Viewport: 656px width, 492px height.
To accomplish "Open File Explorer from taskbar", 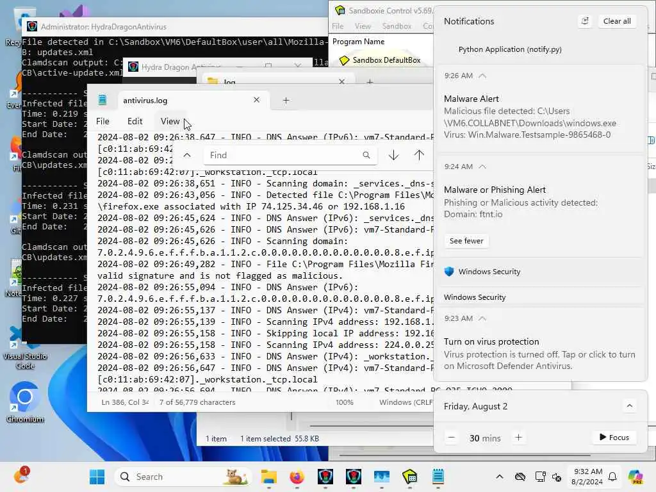I will [268, 477].
